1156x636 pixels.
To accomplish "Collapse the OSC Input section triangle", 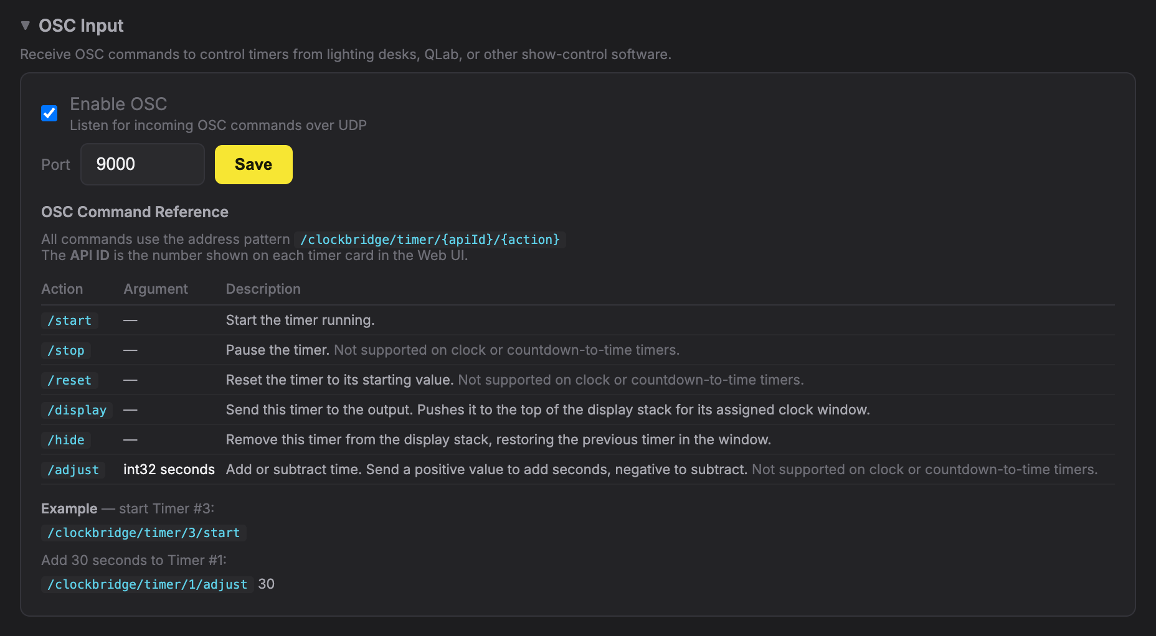I will tap(26, 26).
